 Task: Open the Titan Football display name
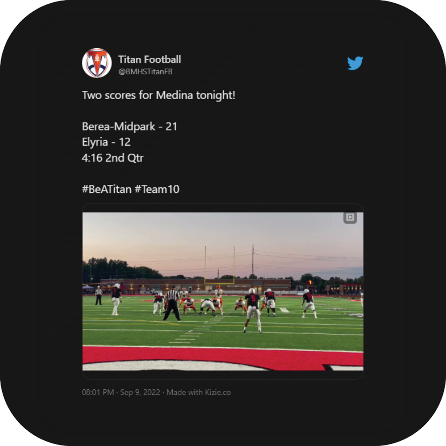(149, 59)
